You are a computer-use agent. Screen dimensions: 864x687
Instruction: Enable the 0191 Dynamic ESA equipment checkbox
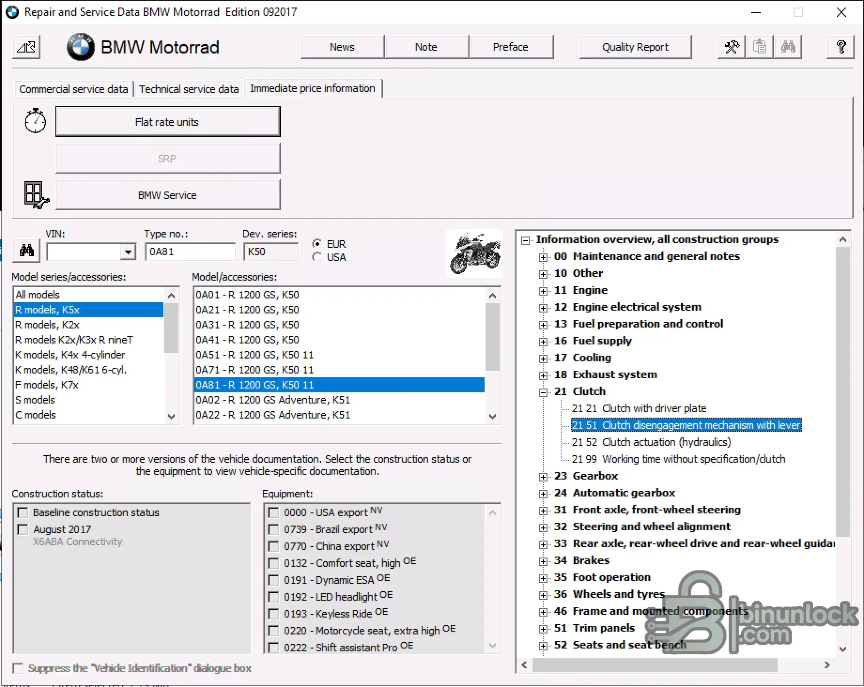point(273,580)
